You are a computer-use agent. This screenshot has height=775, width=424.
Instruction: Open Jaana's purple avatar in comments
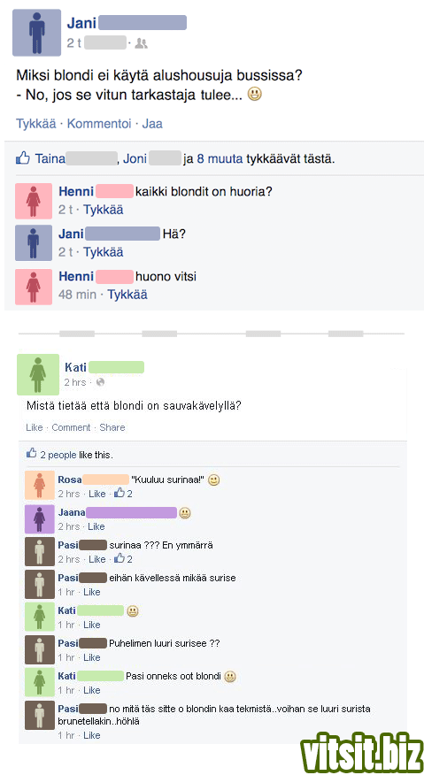(x=40, y=518)
